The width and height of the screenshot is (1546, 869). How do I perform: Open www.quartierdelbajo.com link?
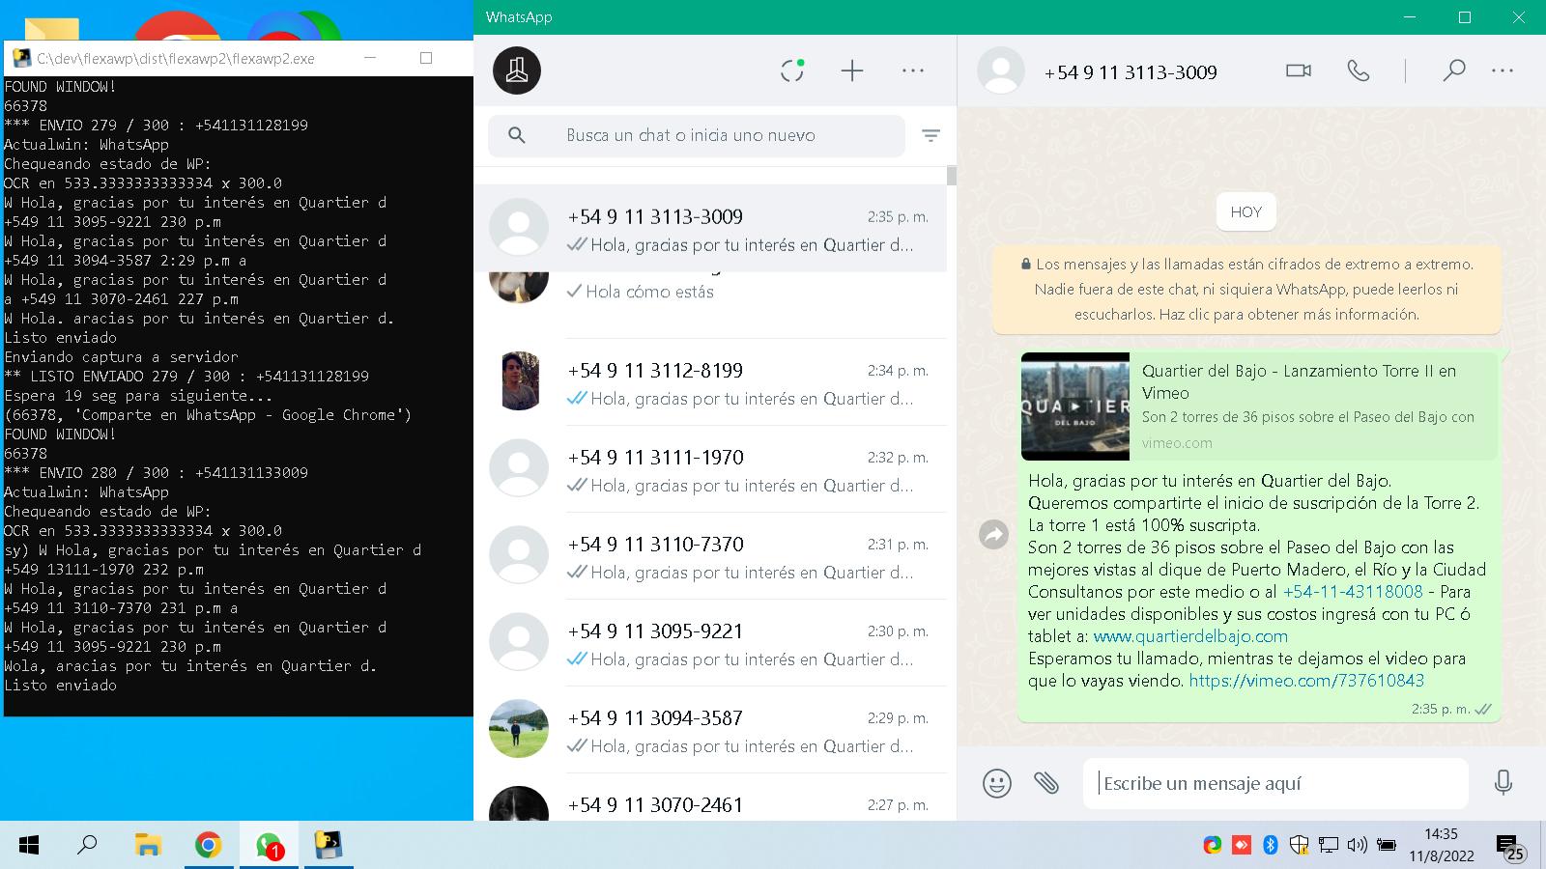pos(1190,636)
